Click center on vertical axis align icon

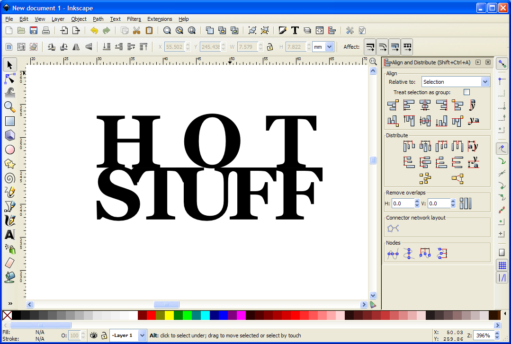[425, 105]
